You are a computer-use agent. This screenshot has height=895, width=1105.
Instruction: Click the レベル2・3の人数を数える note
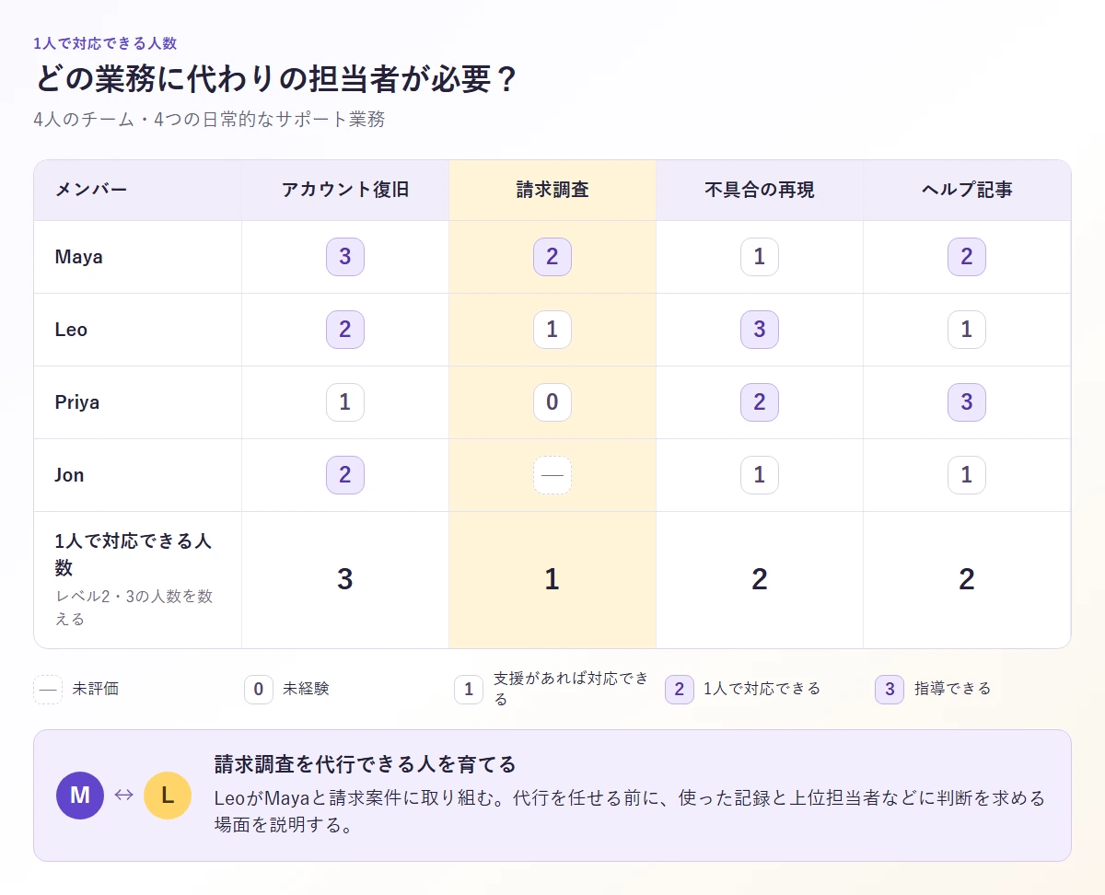pos(134,608)
